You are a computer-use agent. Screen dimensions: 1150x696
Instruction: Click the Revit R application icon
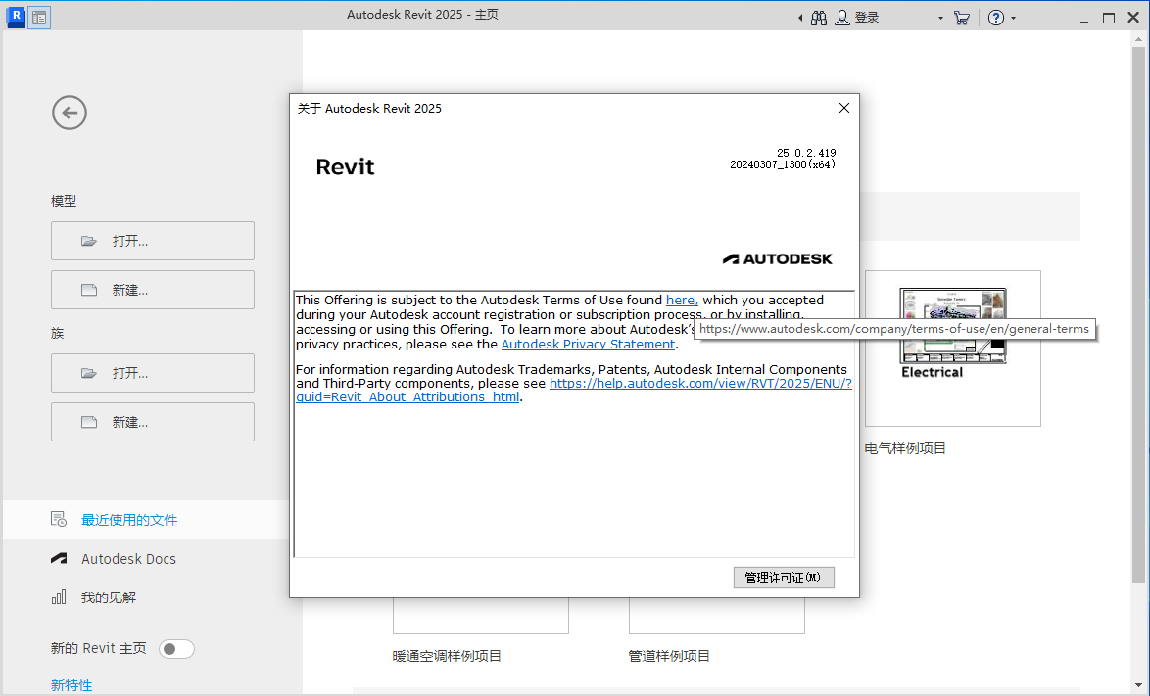(x=16, y=17)
